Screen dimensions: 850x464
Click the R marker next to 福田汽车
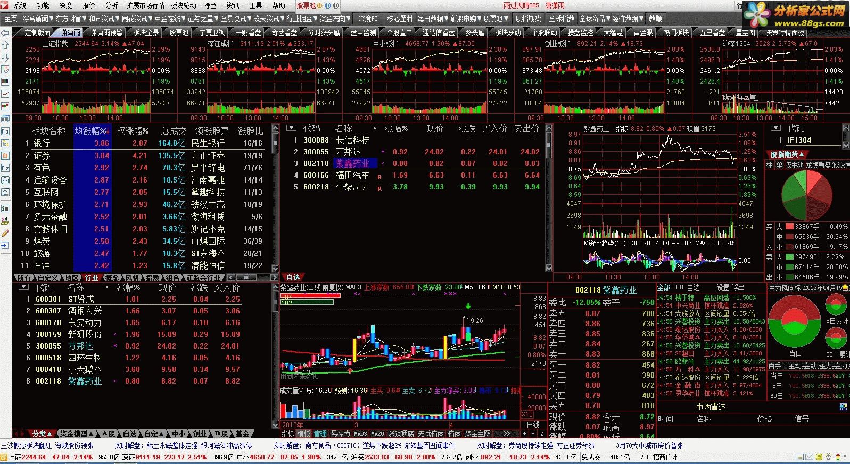point(379,177)
